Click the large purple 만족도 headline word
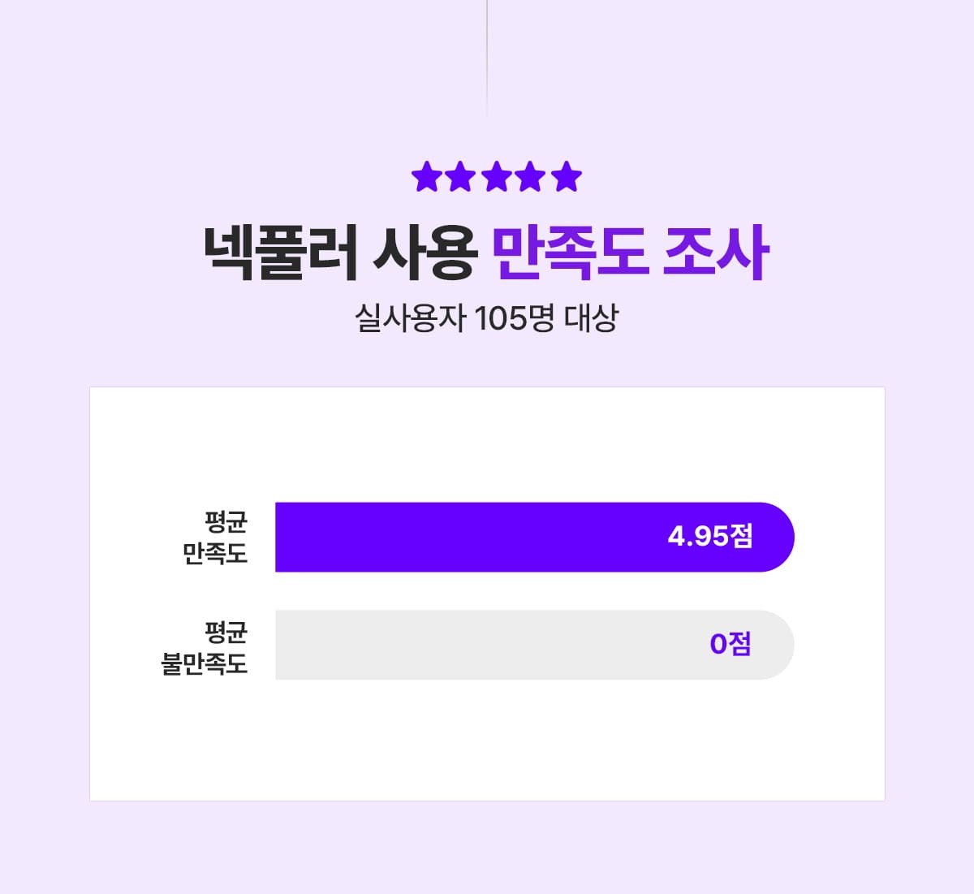974x894 pixels. (569, 252)
